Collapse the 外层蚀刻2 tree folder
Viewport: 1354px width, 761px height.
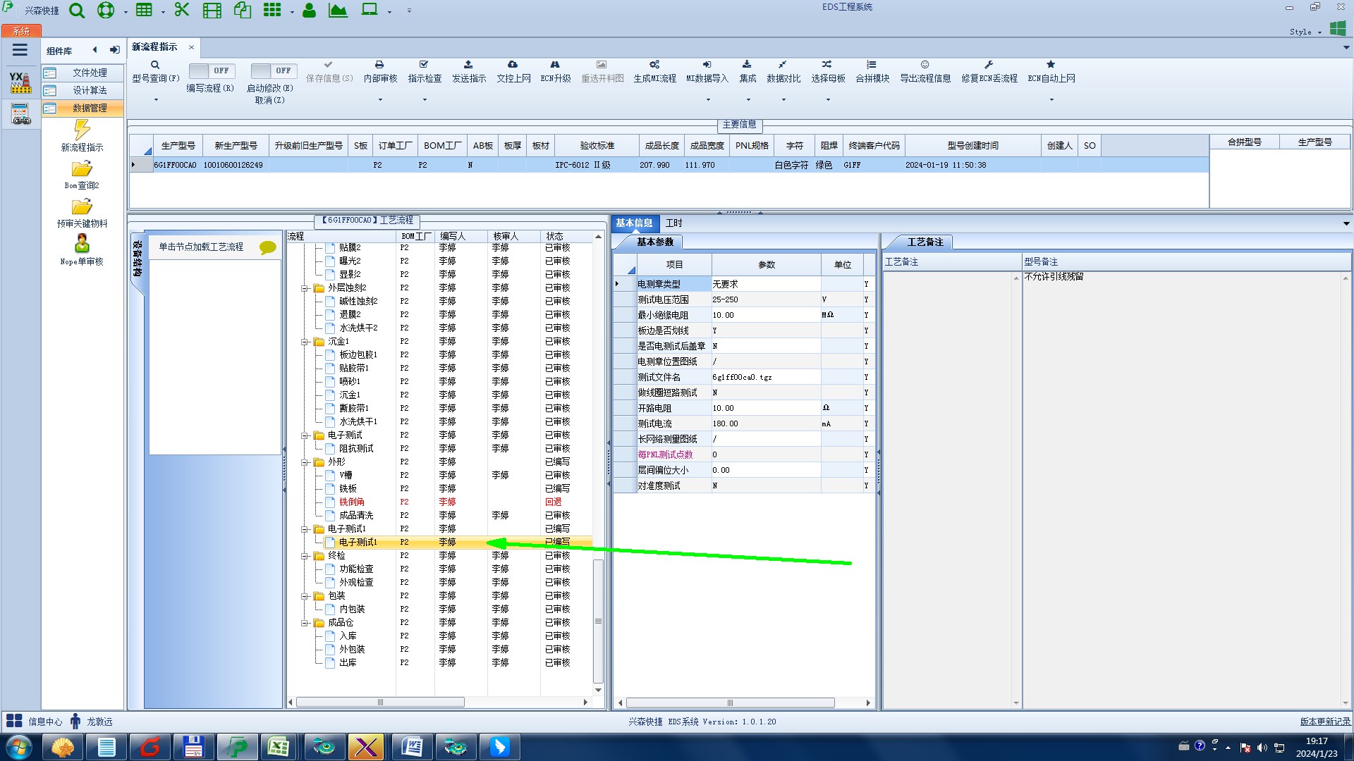[305, 288]
